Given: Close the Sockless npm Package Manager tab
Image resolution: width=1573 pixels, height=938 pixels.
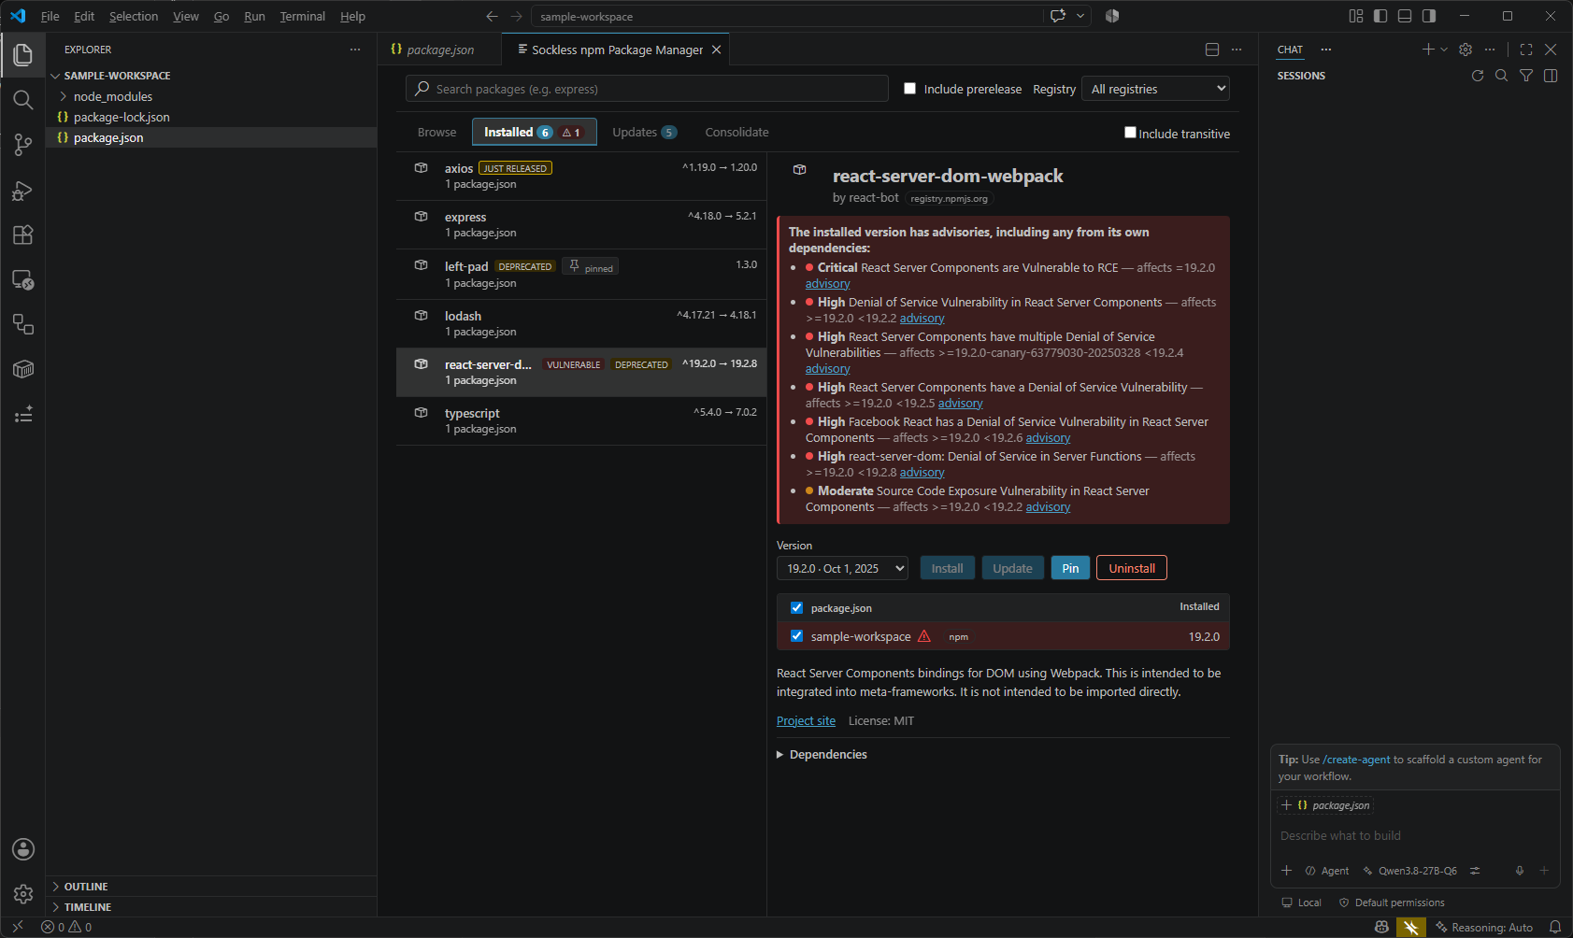Looking at the screenshot, I should coord(717,50).
